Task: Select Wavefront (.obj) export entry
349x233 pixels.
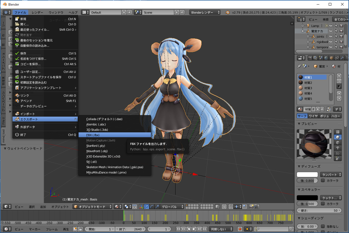Action: [115, 151]
